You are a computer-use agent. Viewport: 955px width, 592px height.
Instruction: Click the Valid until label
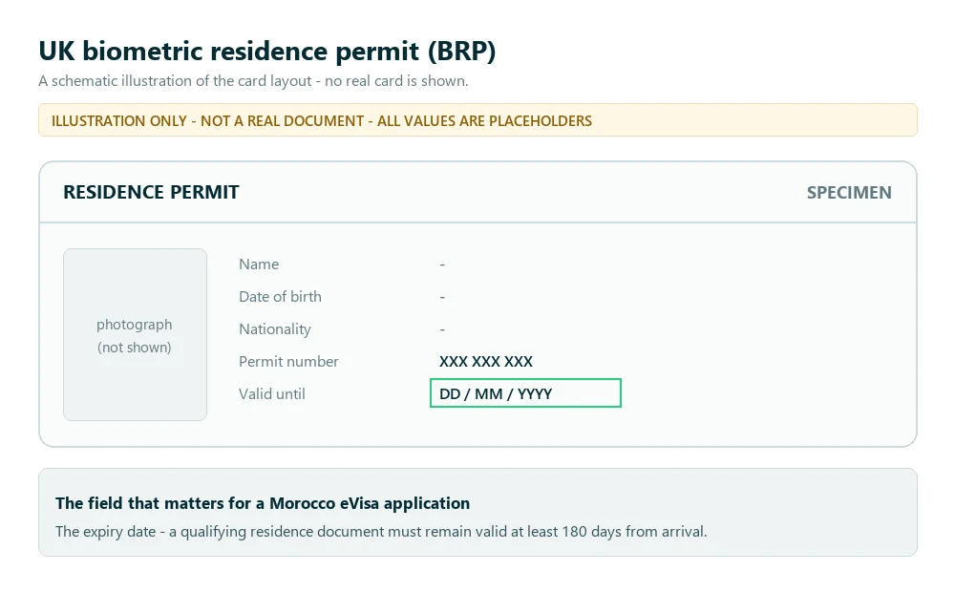tap(271, 394)
